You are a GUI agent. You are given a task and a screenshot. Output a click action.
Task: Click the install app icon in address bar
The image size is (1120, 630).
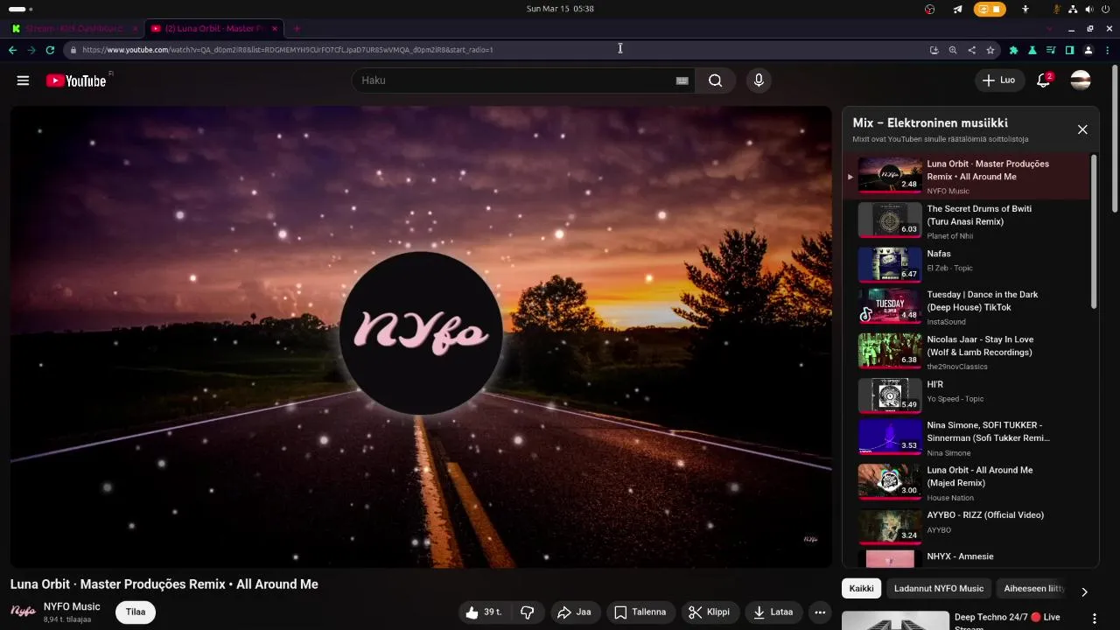[x=934, y=50]
